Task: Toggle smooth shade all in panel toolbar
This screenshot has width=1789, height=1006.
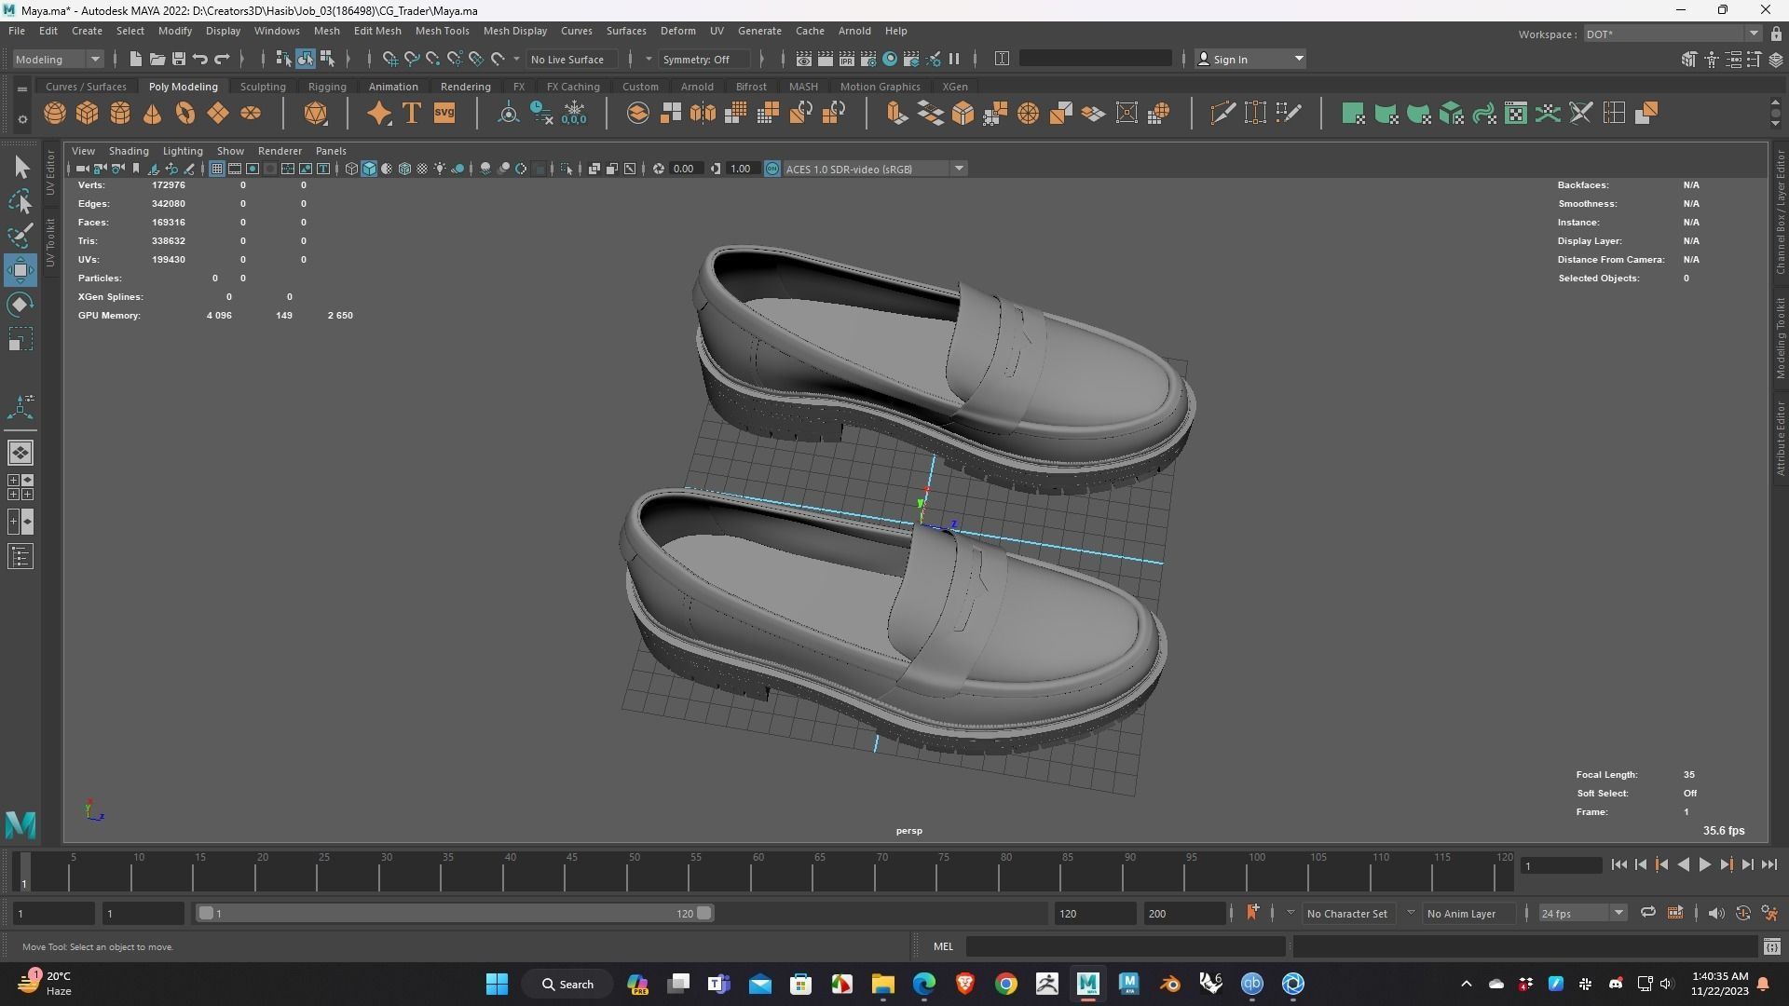Action: click(x=369, y=169)
